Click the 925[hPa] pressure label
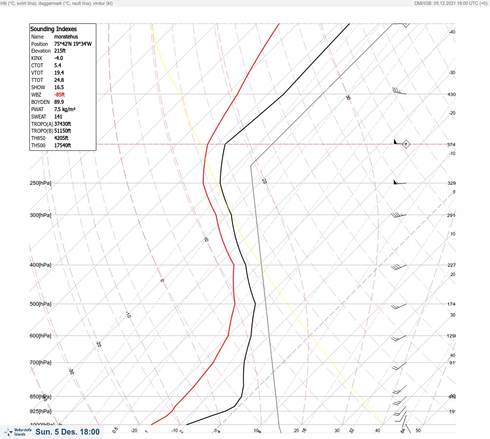490x439 pixels. [x=41, y=411]
